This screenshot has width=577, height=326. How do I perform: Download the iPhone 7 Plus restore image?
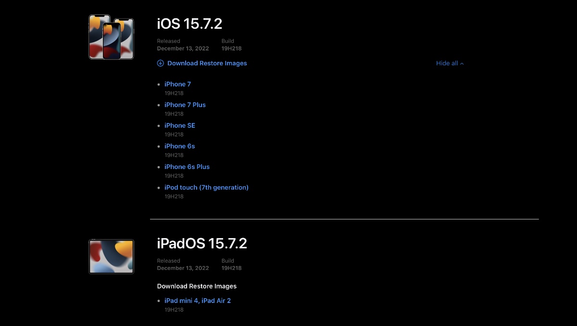(x=185, y=105)
